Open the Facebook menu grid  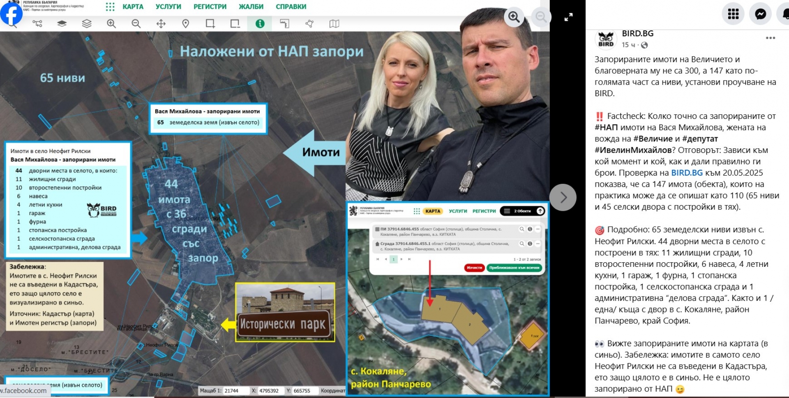point(733,14)
